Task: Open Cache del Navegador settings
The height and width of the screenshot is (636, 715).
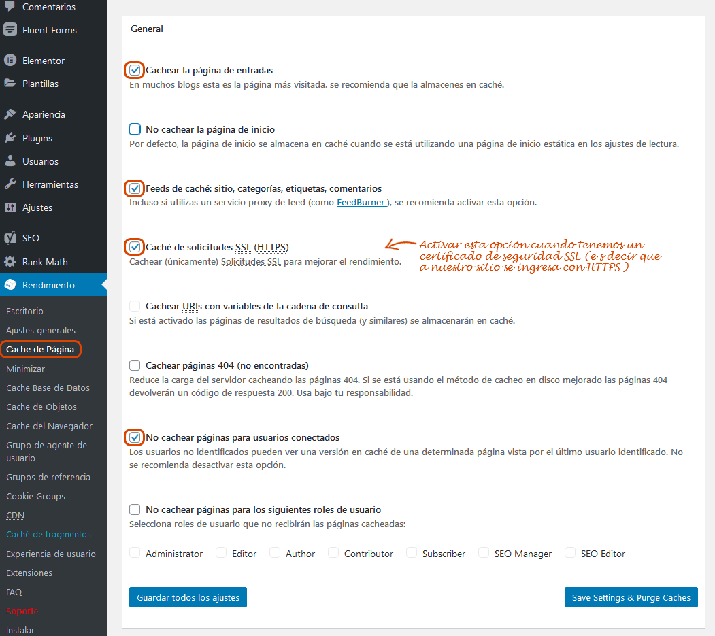Action: point(49,426)
